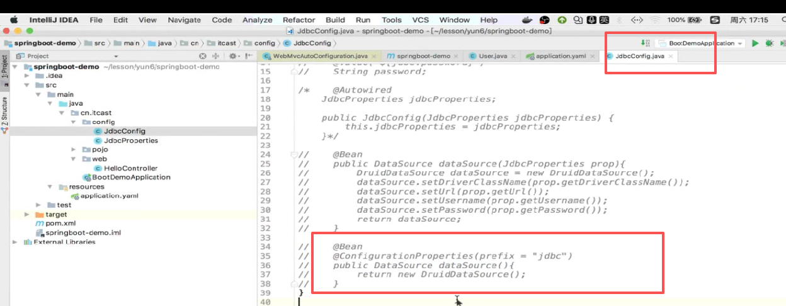Close the JdbcConfig.java editor tab
The height and width of the screenshot is (306, 786).
point(671,56)
